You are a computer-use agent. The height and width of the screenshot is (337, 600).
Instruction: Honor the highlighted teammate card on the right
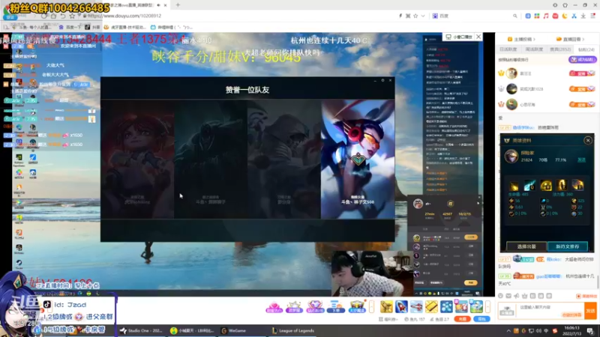358,159
